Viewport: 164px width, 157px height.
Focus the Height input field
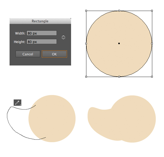coord(42,42)
